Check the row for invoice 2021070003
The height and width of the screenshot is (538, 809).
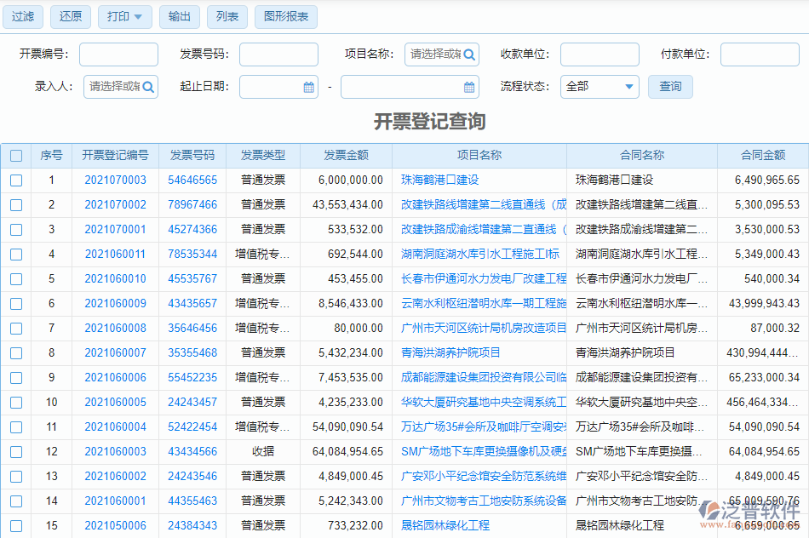[x=14, y=180]
